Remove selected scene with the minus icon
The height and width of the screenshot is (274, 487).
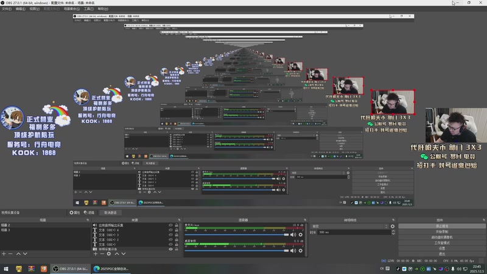[x=10, y=254]
